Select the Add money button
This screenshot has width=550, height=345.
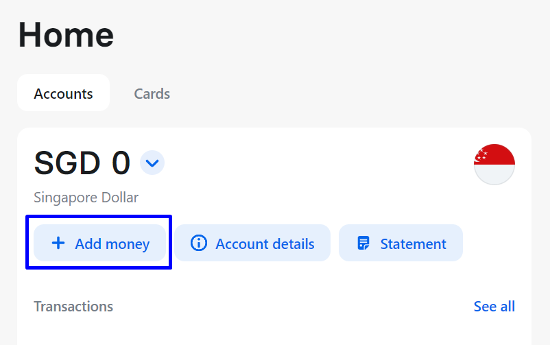pos(99,243)
